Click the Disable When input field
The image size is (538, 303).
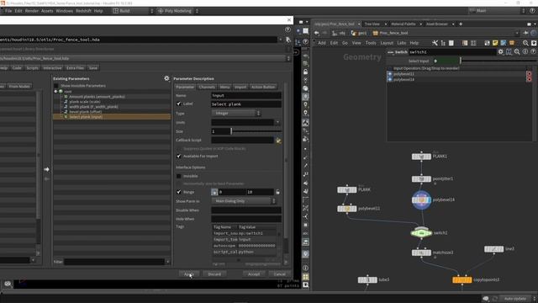click(246, 210)
